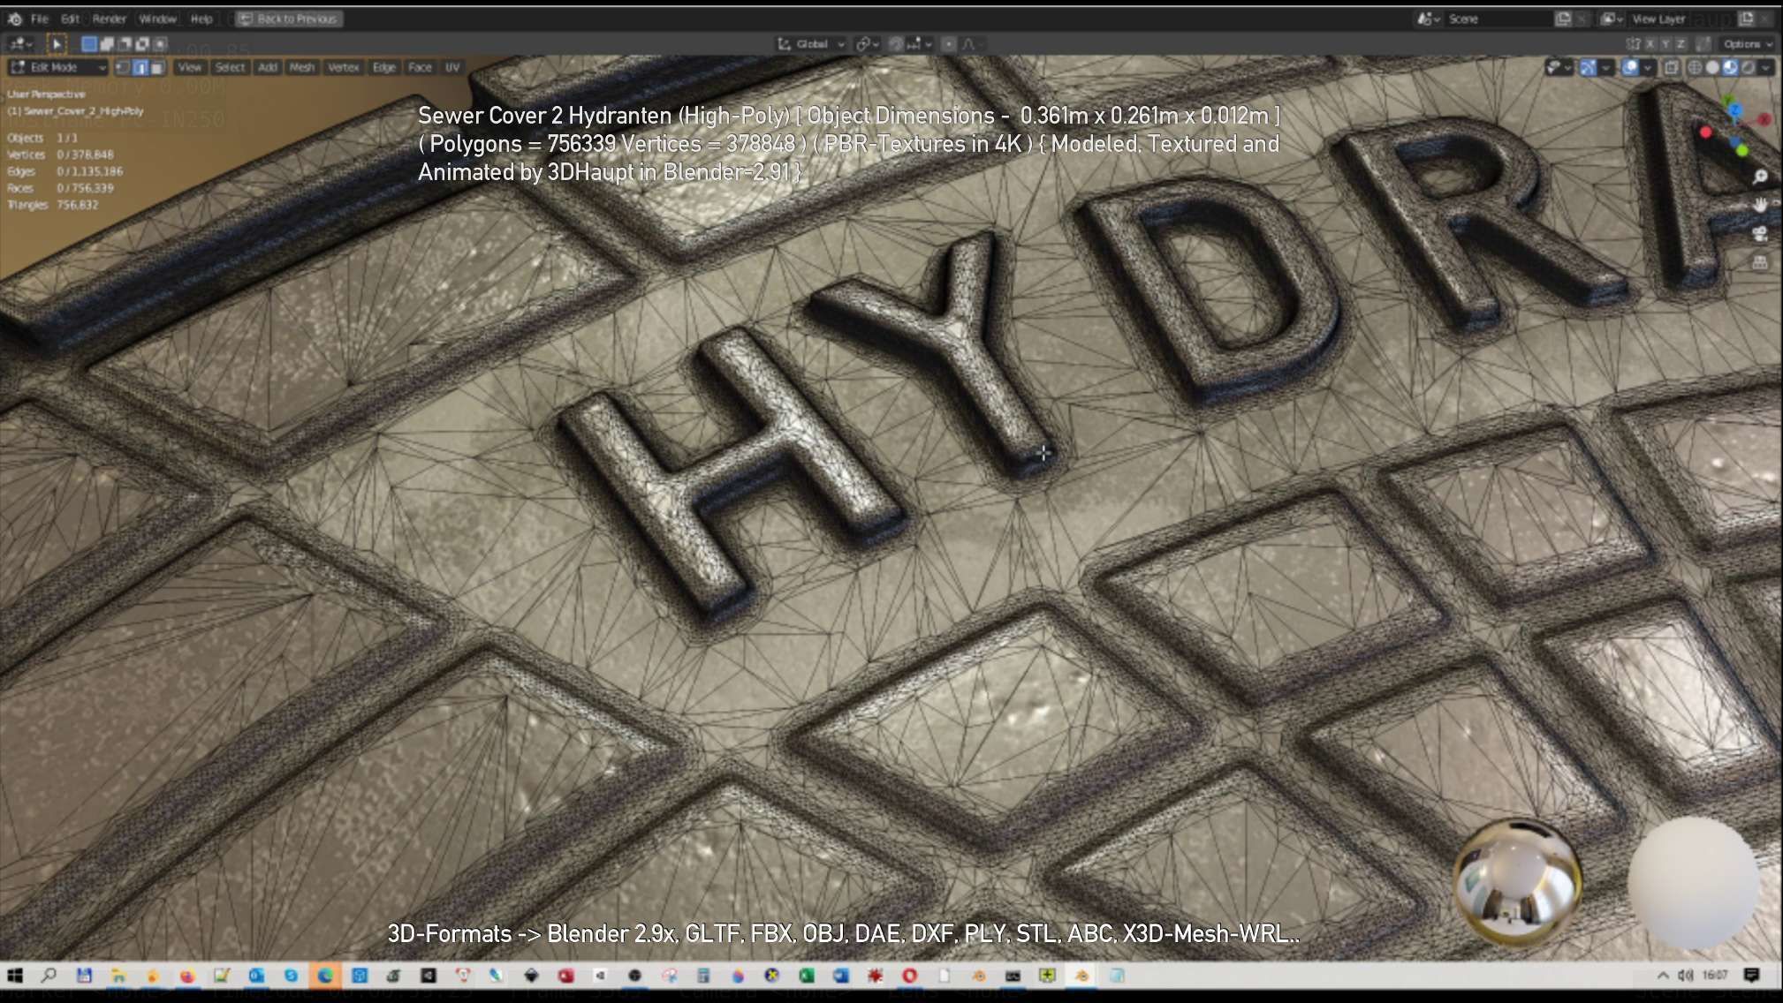Open the Edit Mode dropdown
Image resolution: width=1783 pixels, height=1003 pixels.
coord(58,67)
